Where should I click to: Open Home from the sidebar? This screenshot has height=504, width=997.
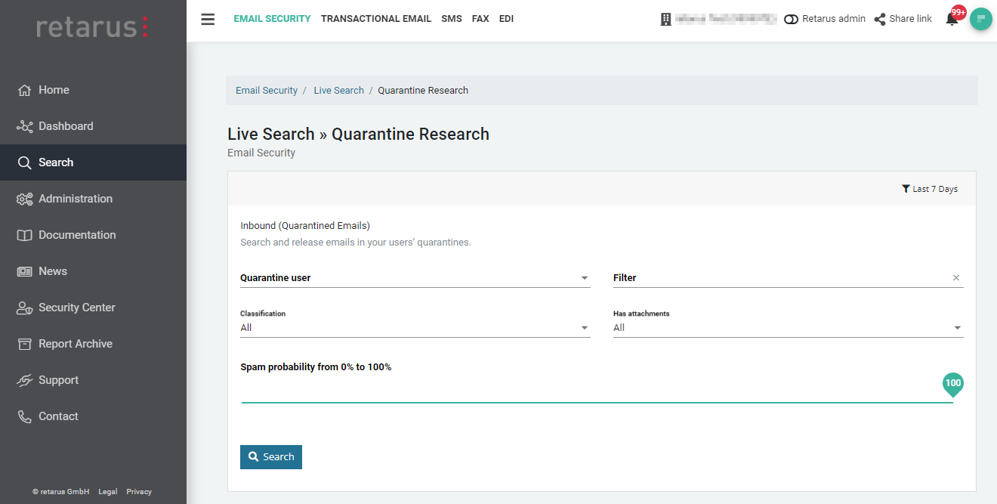(54, 90)
